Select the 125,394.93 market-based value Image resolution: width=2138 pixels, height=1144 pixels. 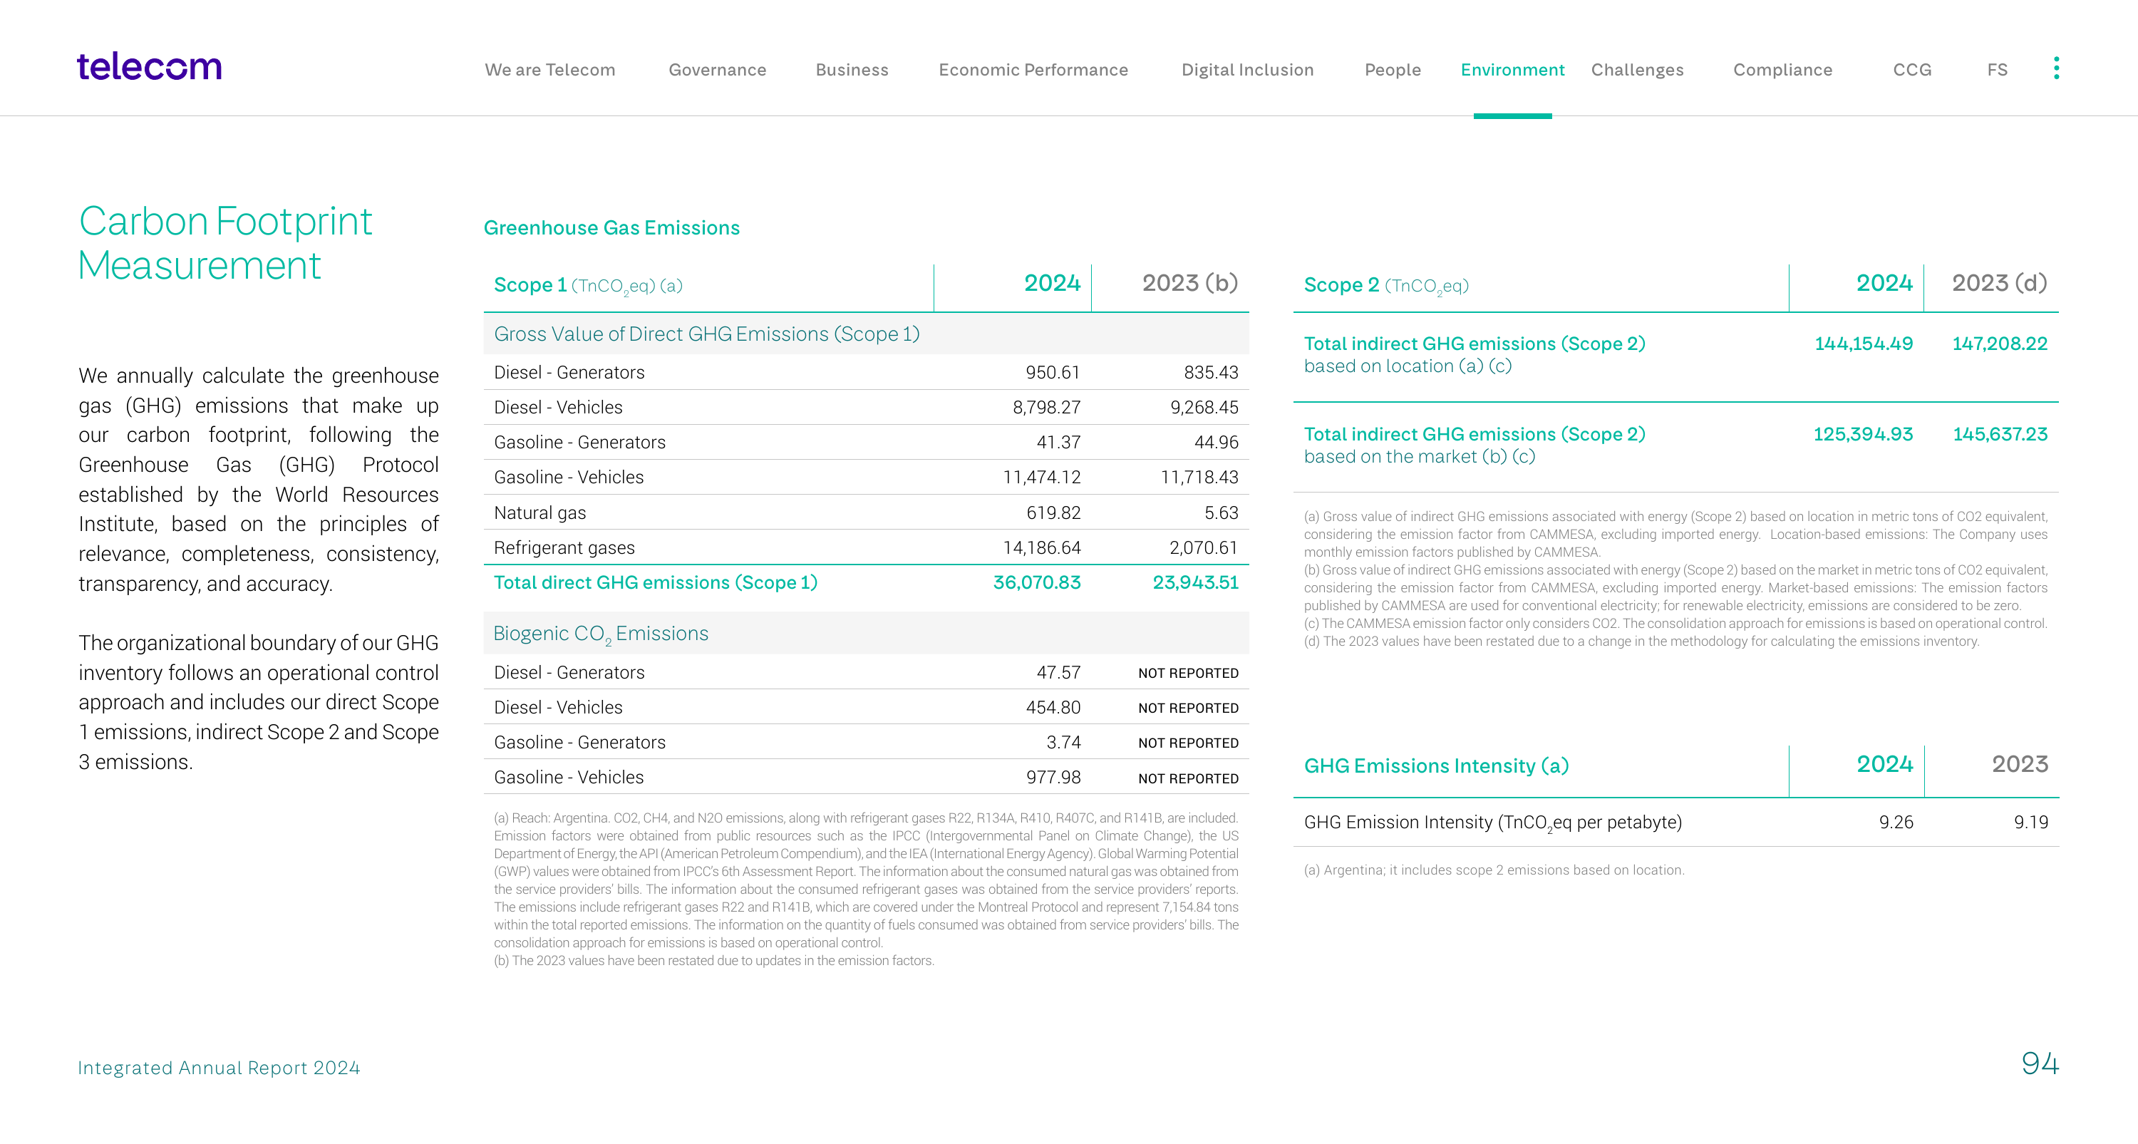[1862, 434]
